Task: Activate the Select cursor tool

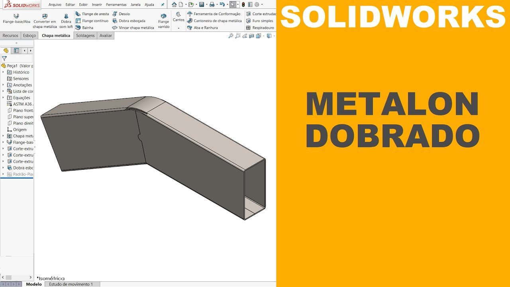Action: 233,5
